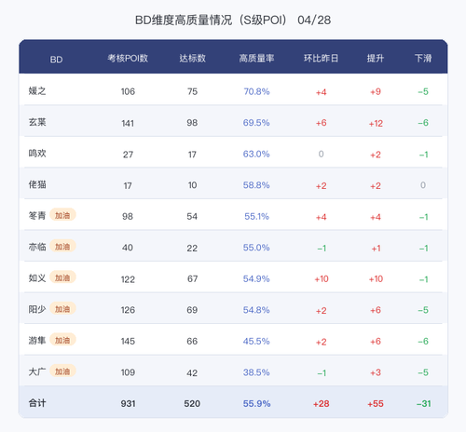The image size is (466, 432).
Task: Click the 提升 column header
Action: [376, 58]
